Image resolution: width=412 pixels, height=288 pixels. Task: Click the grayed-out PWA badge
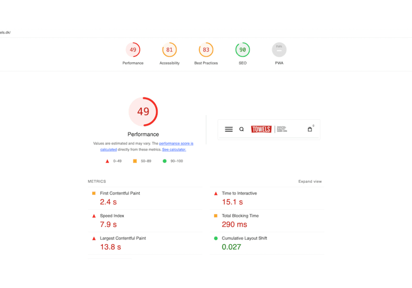pos(279,49)
